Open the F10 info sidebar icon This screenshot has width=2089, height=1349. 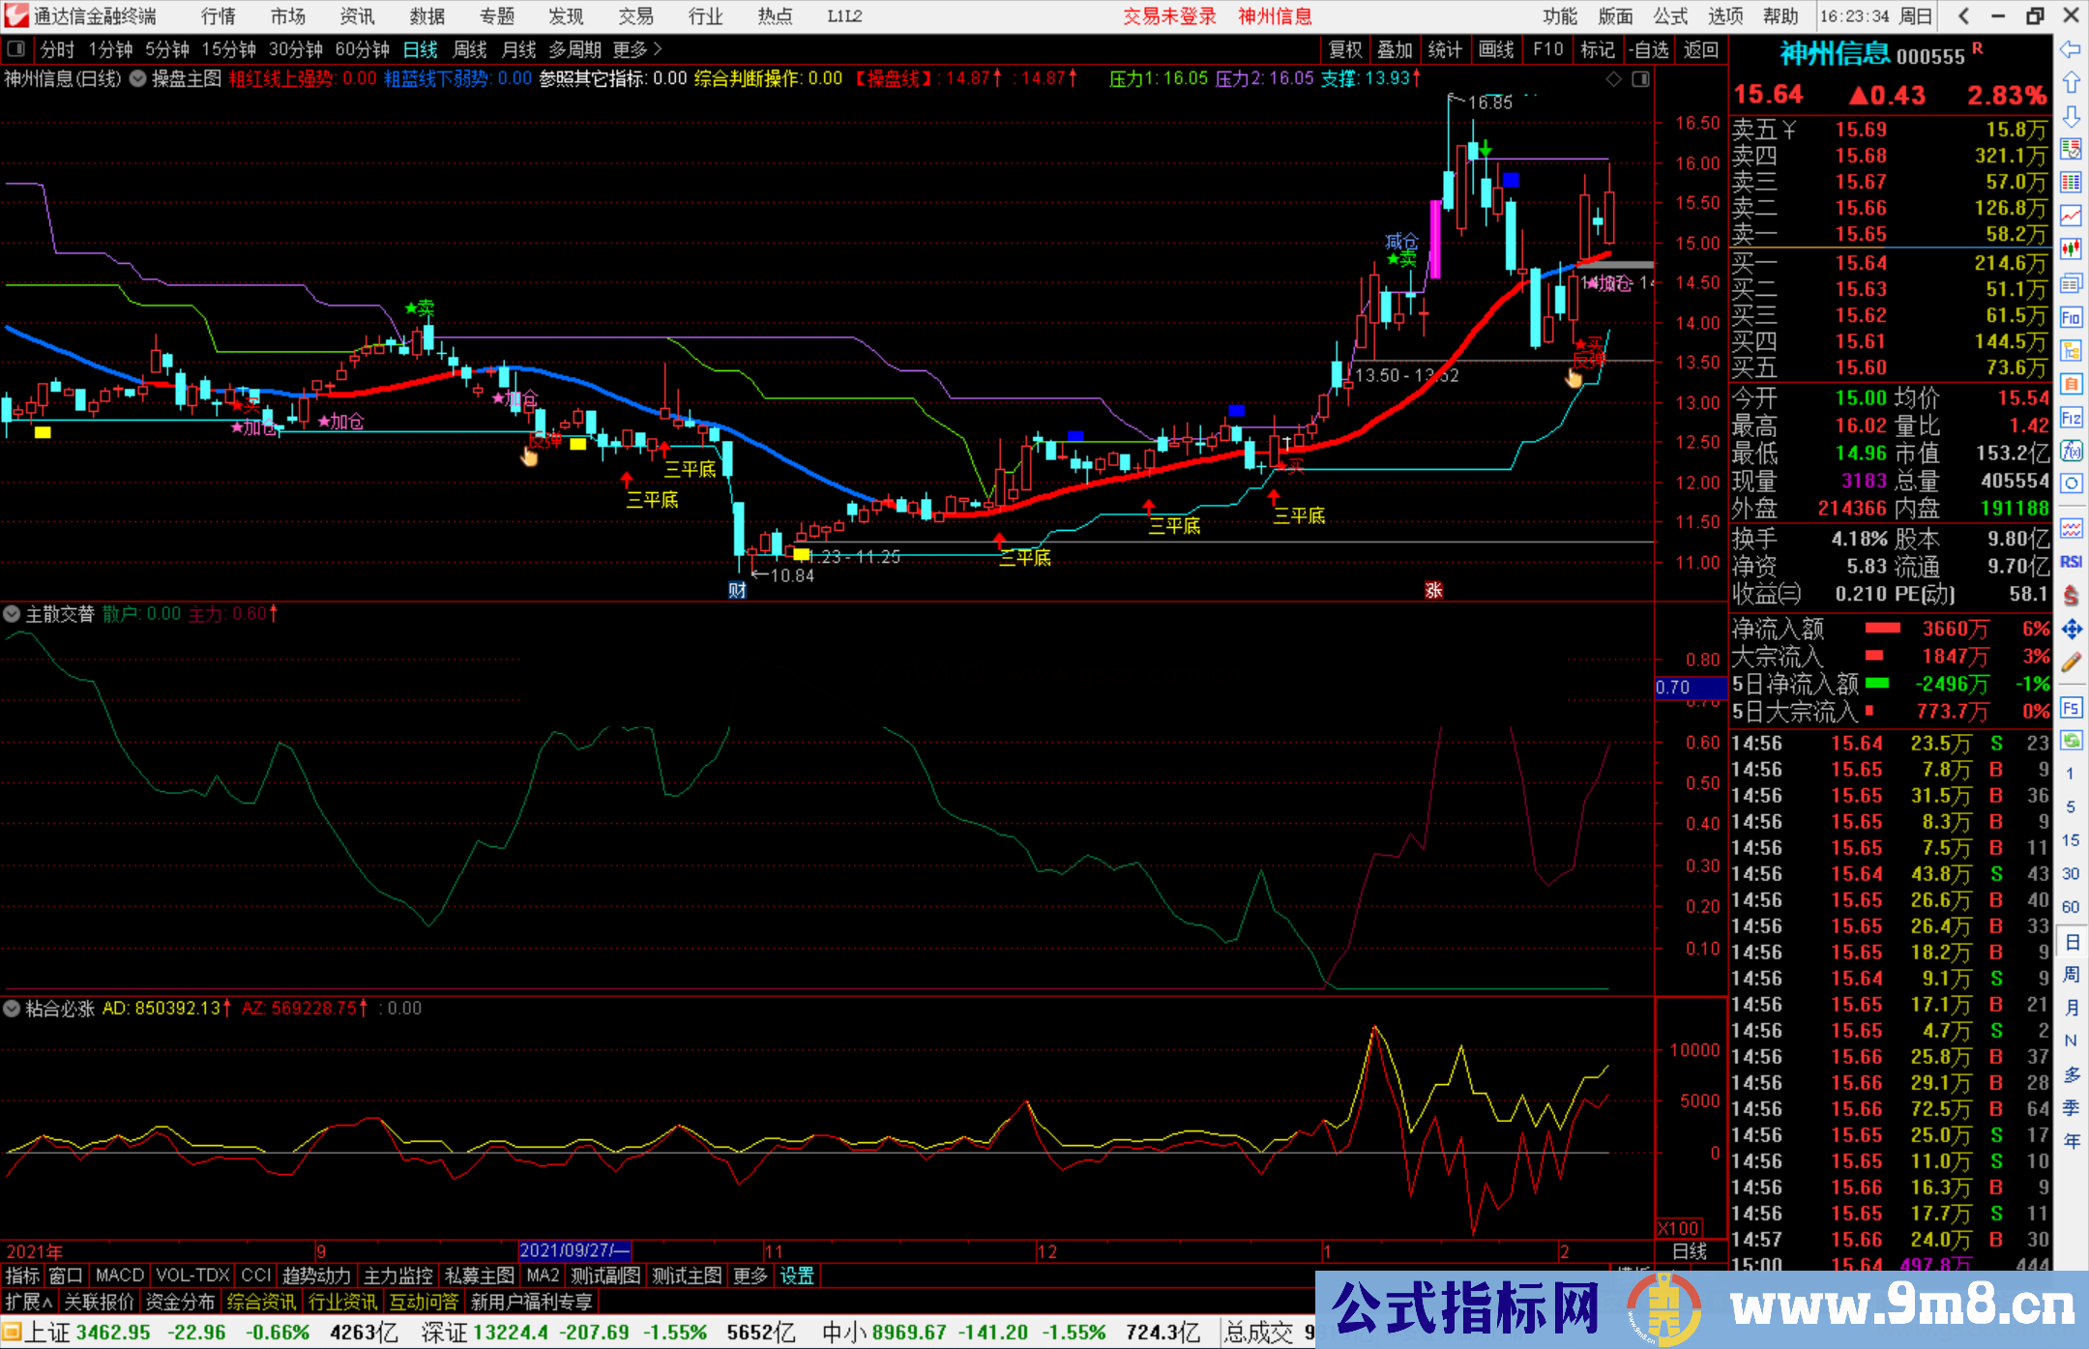[x=2070, y=317]
